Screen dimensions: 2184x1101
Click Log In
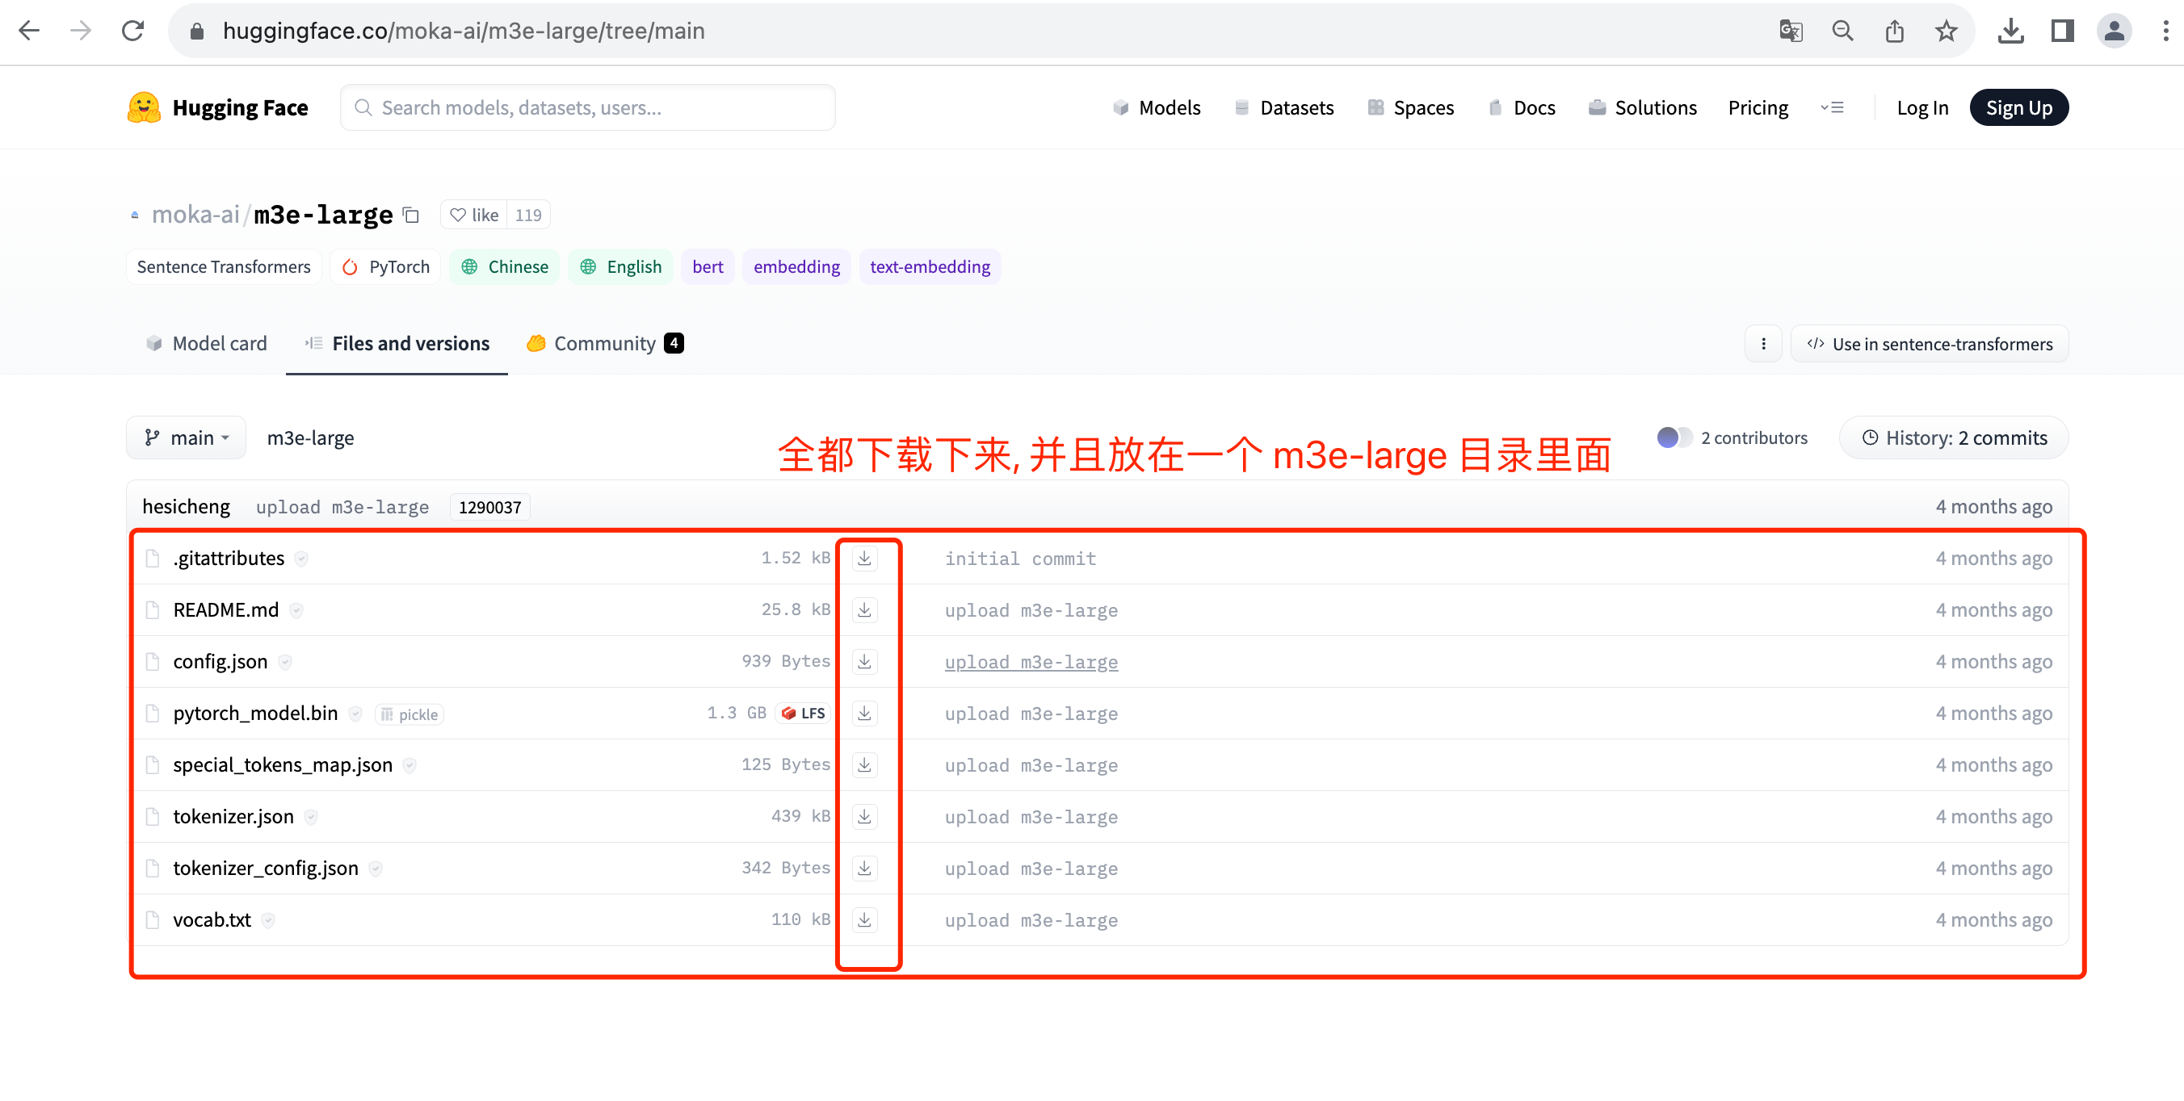tap(1922, 107)
